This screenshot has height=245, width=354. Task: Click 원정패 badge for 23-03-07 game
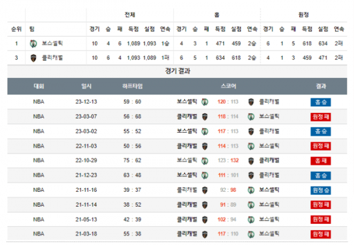click(x=320, y=117)
